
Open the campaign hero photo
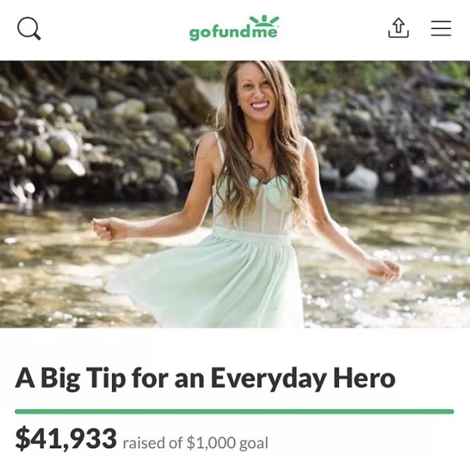coord(235,194)
